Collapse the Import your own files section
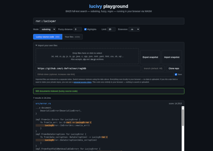The image size is (213, 151). [46, 45]
